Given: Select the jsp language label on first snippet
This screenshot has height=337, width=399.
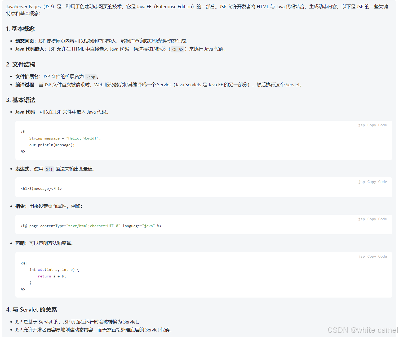Looking at the screenshot, I should pos(361,125).
